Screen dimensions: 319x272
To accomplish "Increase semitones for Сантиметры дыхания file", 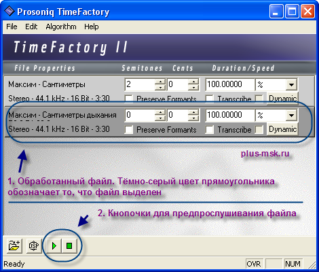I will (160, 112).
